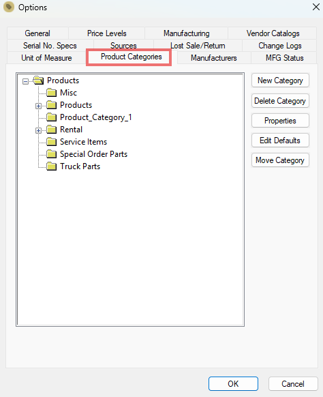The height and width of the screenshot is (397, 323).
Task: Click the Service Items folder icon
Action: coord(52,142)
